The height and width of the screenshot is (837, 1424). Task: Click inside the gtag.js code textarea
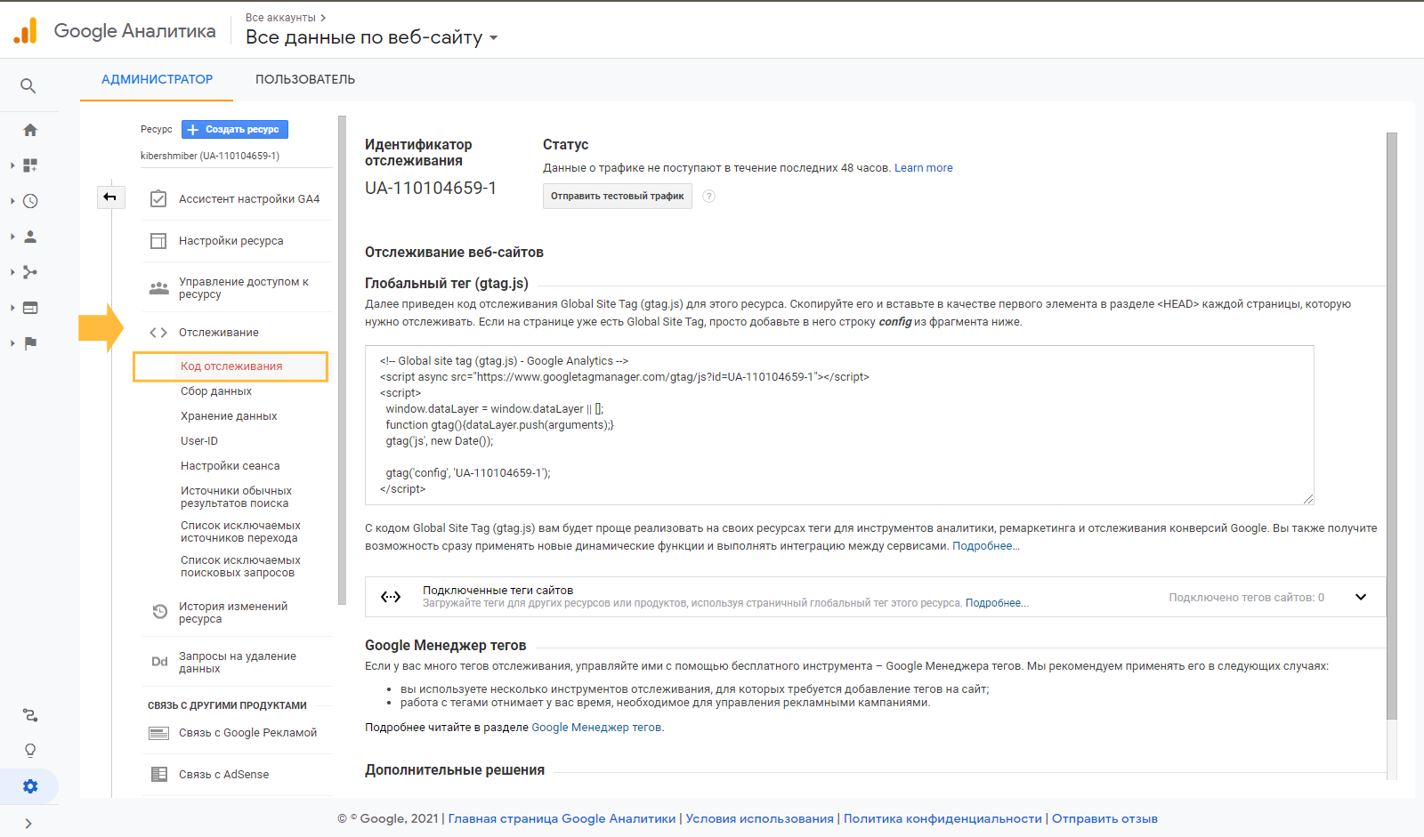pos(839,425)
